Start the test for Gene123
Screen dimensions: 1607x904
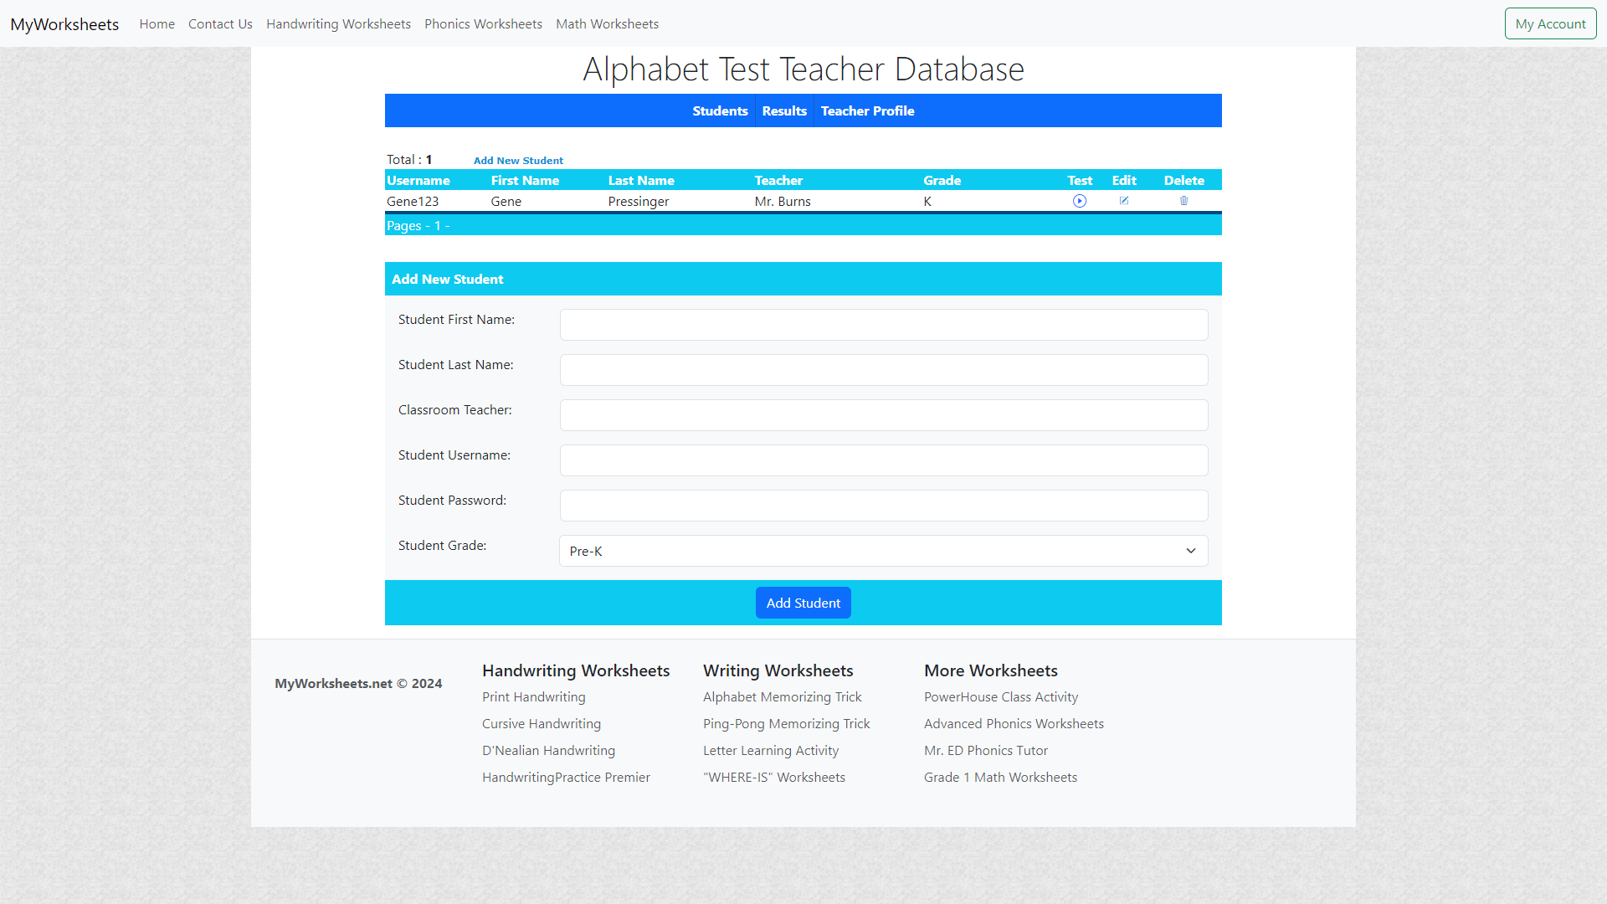(x=1080, y=201)
